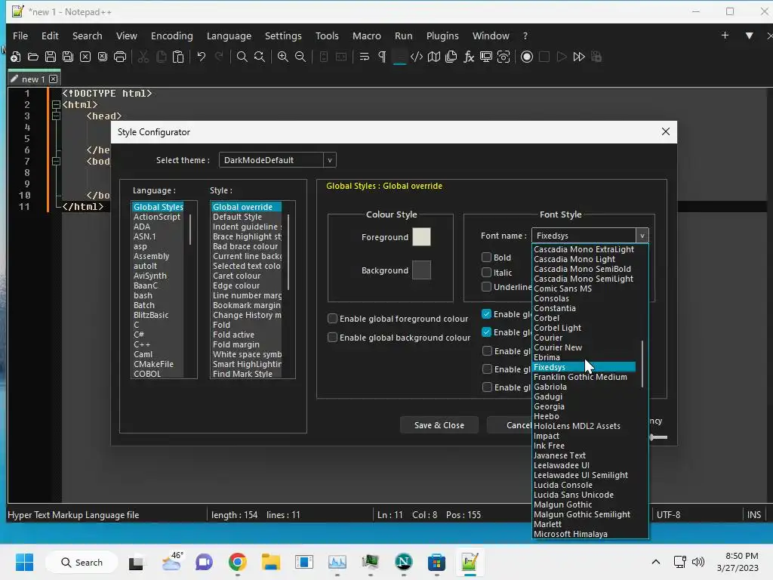Save the current file
The image size is (773, 580).
click(x=51, y=57)
